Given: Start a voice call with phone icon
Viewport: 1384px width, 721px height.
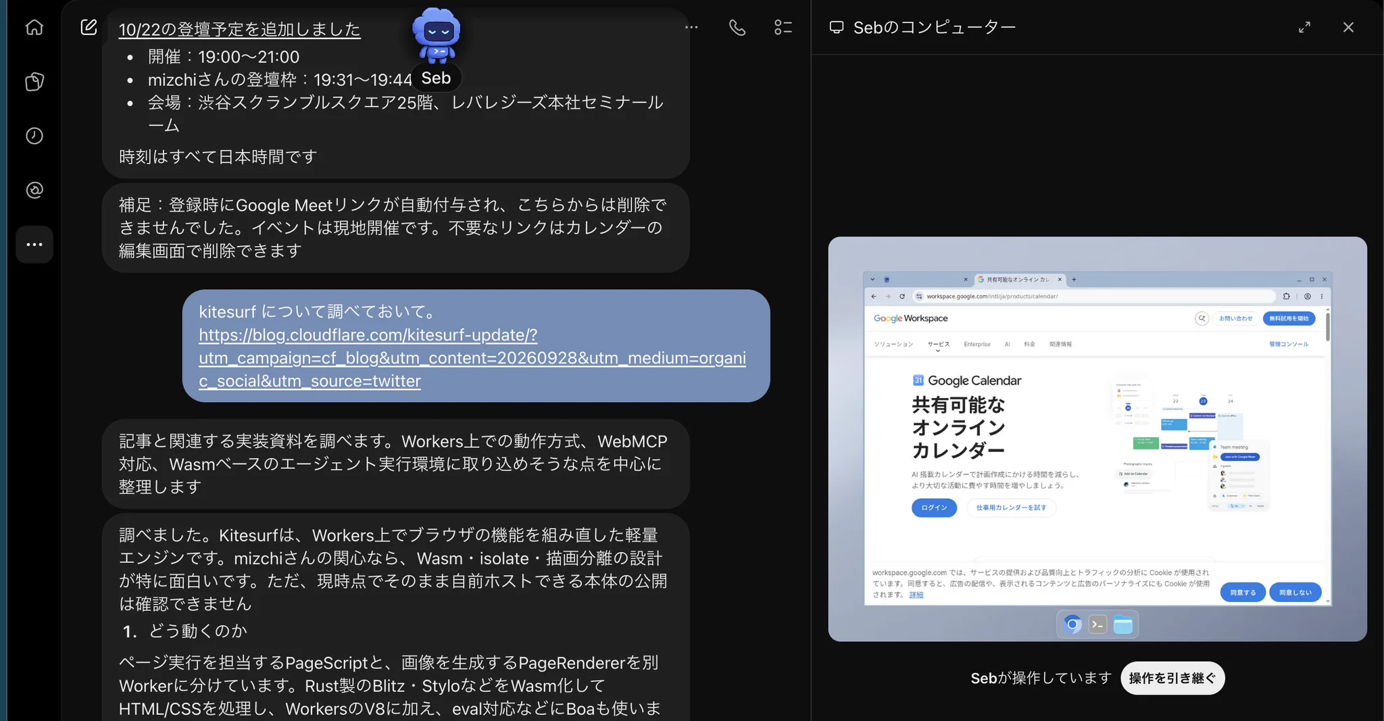Looking at the screenshot, I should (x=737, y=28).
